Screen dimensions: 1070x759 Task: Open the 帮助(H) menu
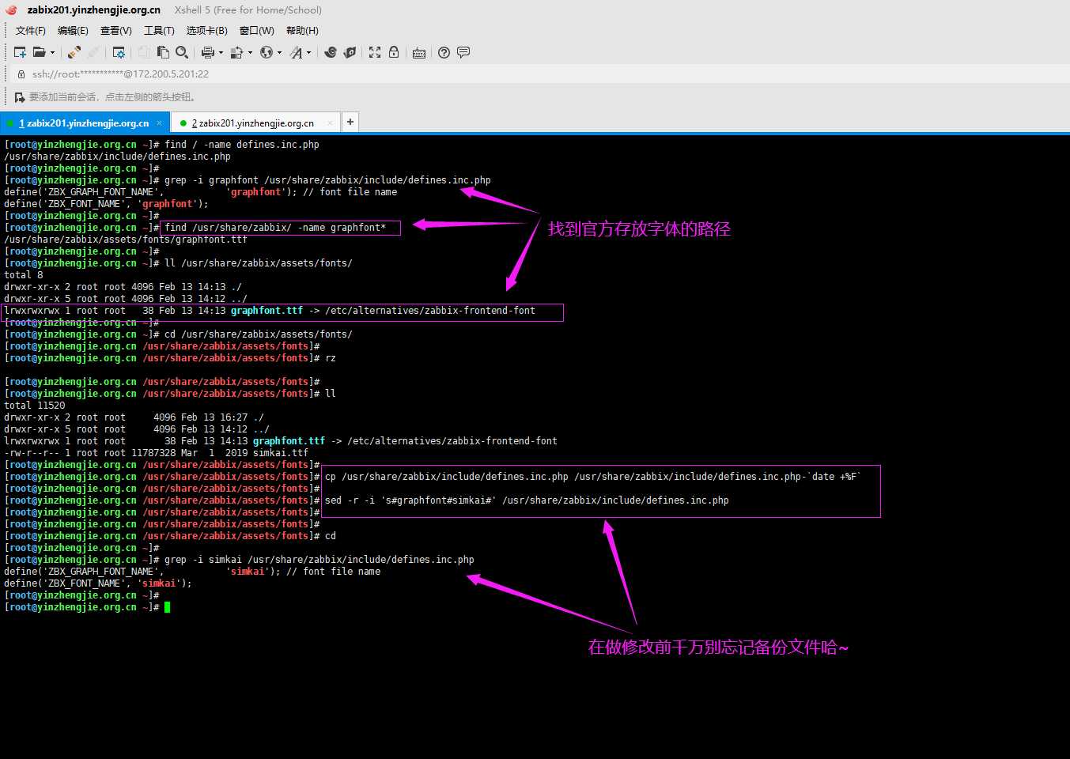pos(302,31)
